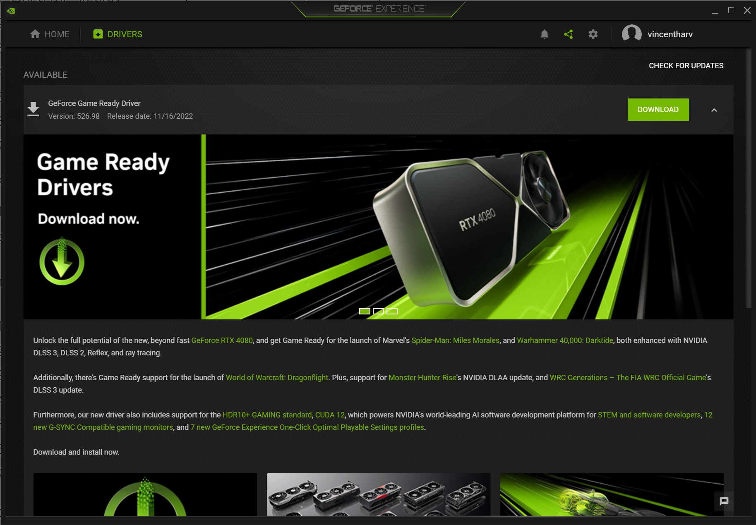Select the second banner slide indicator
Screen dimensions: 756x525
(378, 311)
